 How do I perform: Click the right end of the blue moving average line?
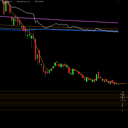click(x=118, y=32)
